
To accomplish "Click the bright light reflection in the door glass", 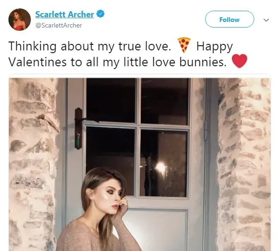I will (161, 167).
